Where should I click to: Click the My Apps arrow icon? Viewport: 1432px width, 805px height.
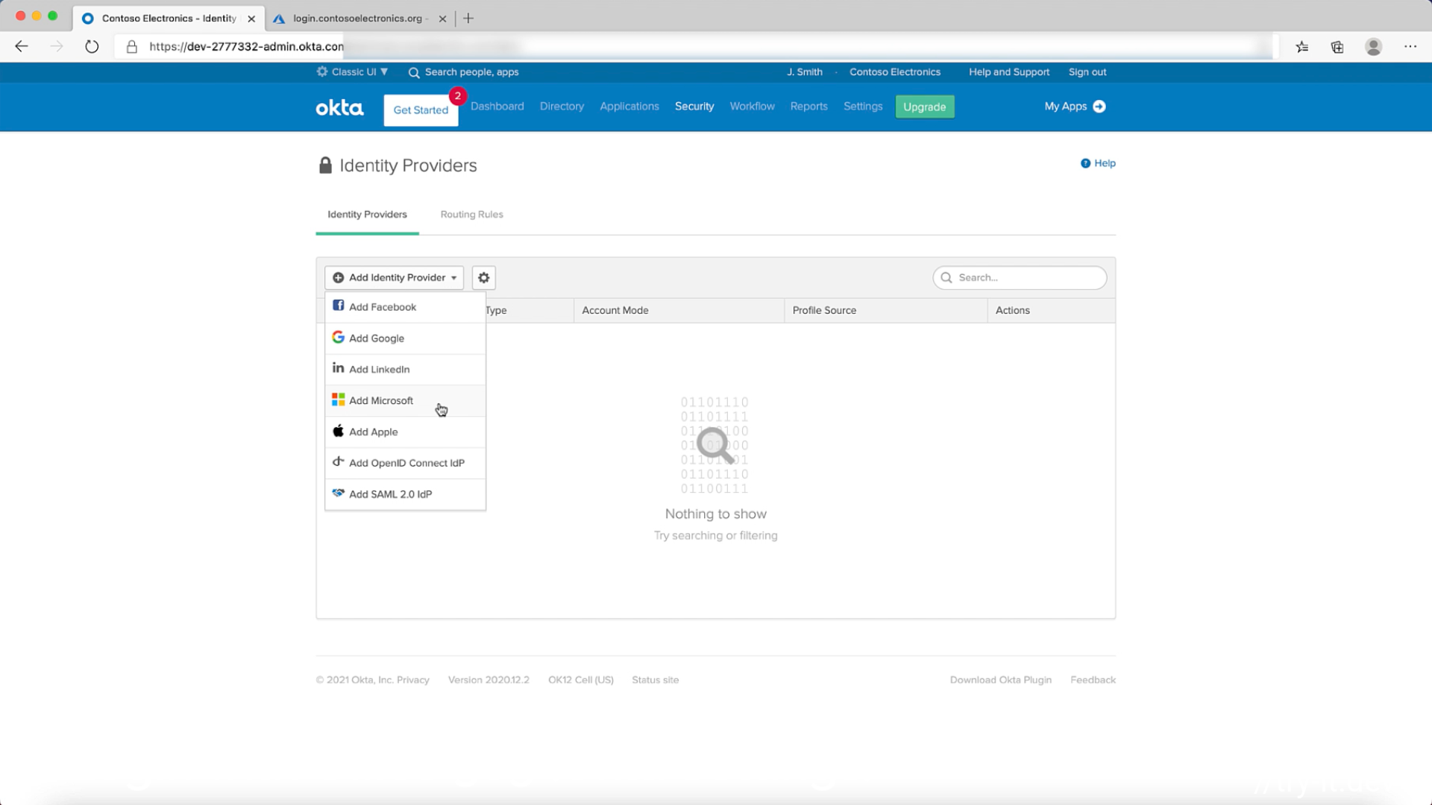(1099, 107)
